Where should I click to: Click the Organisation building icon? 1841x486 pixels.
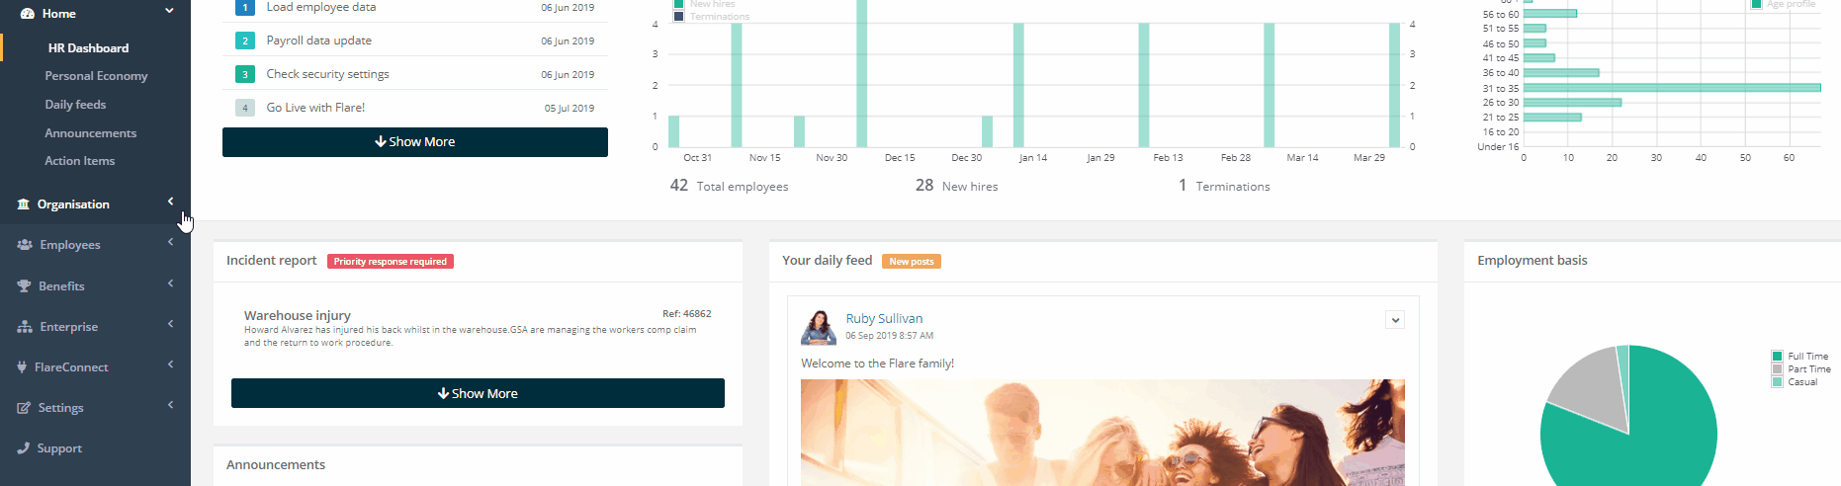pyautogui.click(x=24, y=204)
